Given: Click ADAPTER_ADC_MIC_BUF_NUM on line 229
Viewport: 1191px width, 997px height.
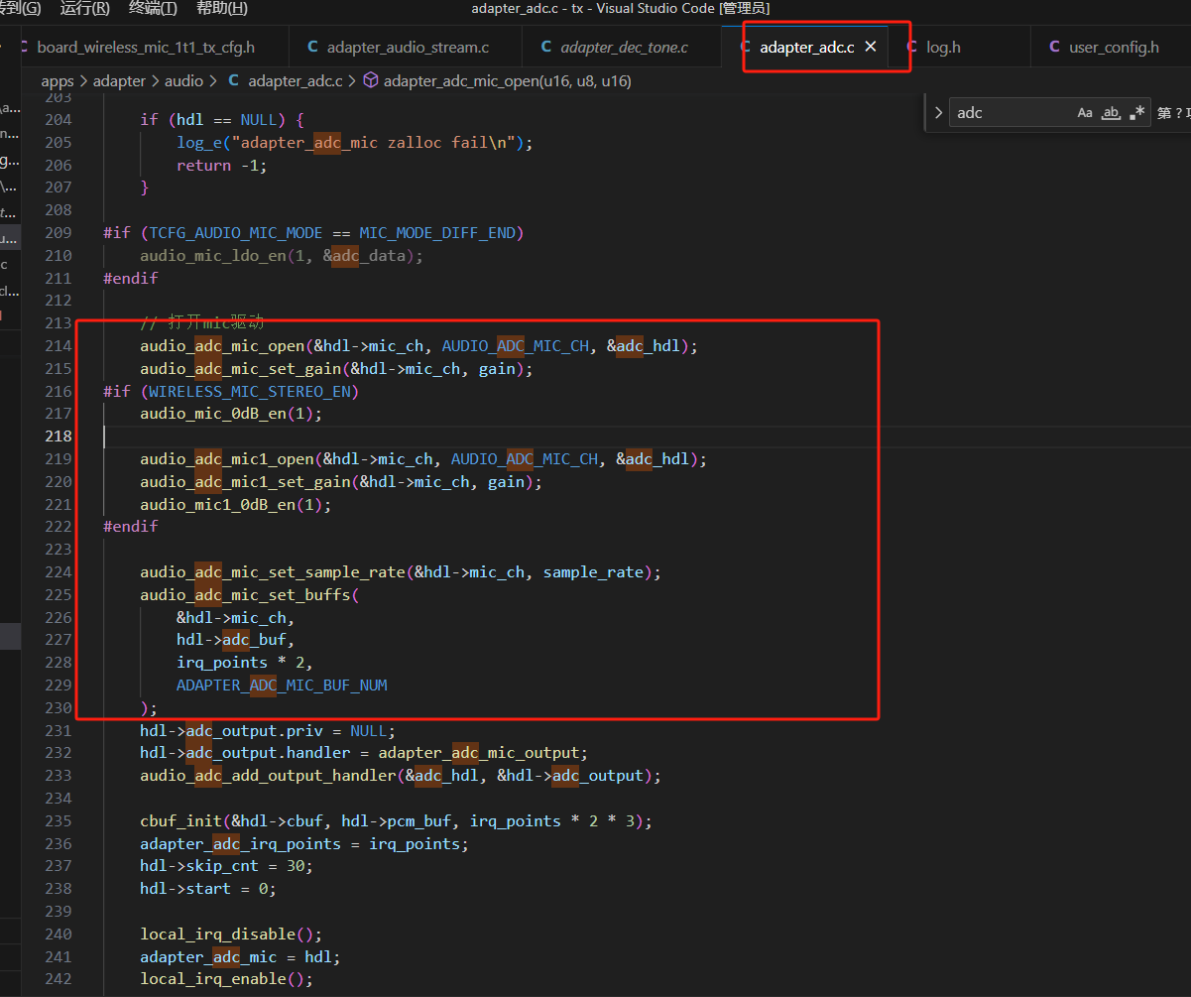Looking at the screenshot, I should click(x=282, y=685).
